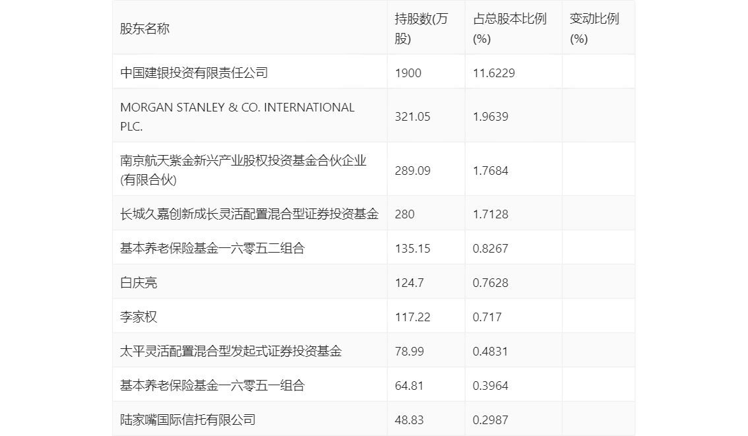Click the 0.8267 percentage cell
Image resolution: width=748 pixels, height=436 pixels.
[490, 249]
